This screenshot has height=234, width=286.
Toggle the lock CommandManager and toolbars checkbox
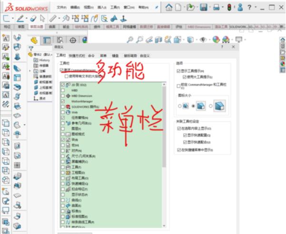pos(178,86)
